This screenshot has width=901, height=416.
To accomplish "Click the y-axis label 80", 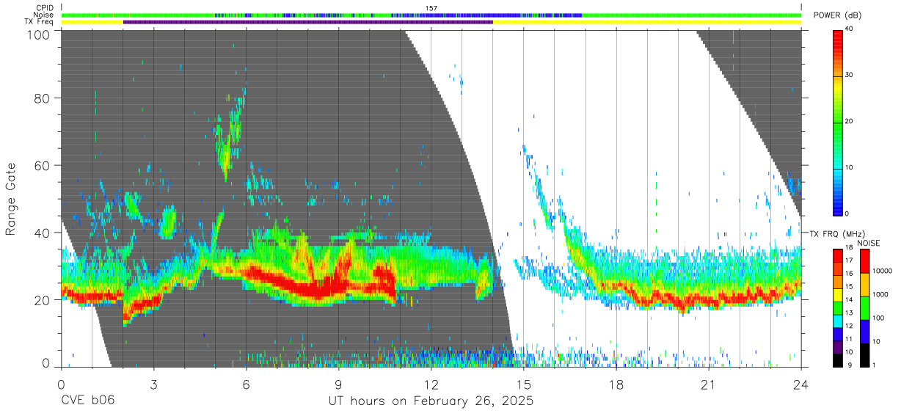I will (42, 98).
